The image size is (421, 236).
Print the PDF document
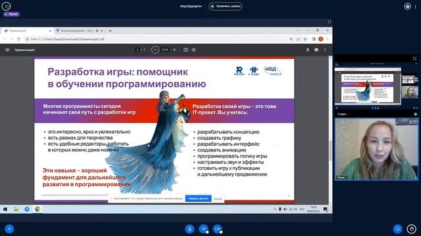[x=316, y=50]
